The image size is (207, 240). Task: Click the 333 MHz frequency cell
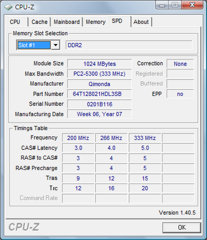[x=145, y=138]
